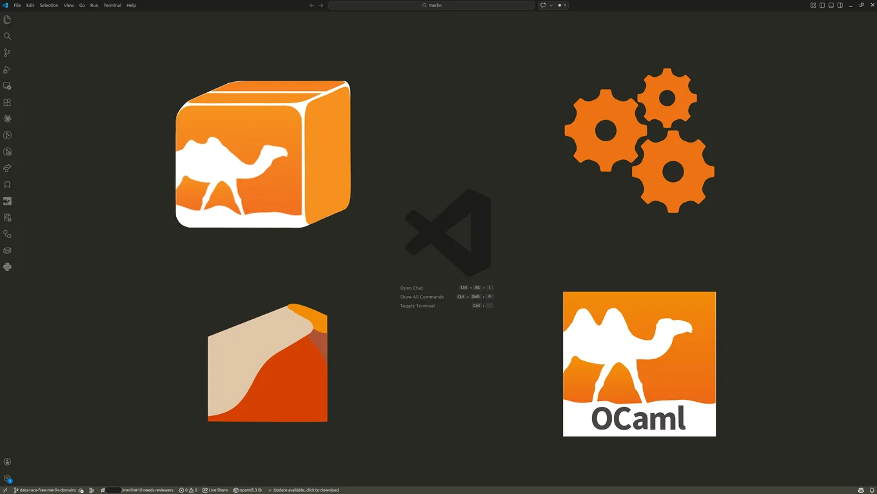Toggle the bottom panel visibility

831,5
